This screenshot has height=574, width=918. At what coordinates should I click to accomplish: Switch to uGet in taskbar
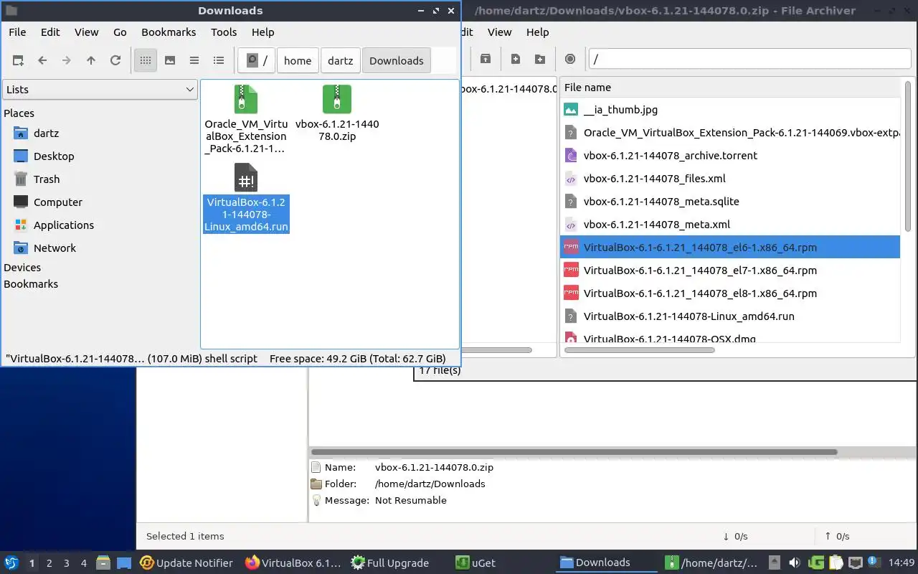pos(476,563)
